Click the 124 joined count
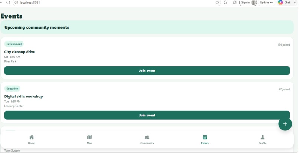This screenshot has width=299, height=153. tap(283, 45)
